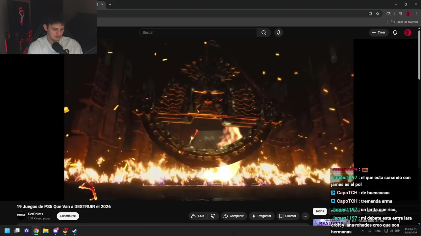Save the video with Guardar
The width and height of the screenshot is (421, 236).
coord(288,216)
